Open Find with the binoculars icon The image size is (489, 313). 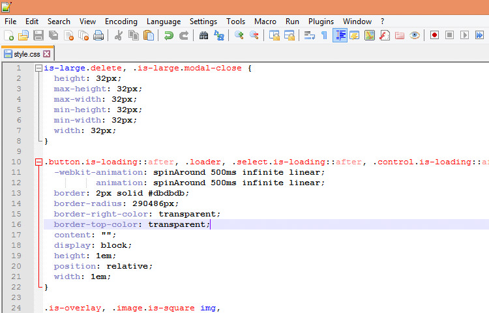[x=203, y=35]
